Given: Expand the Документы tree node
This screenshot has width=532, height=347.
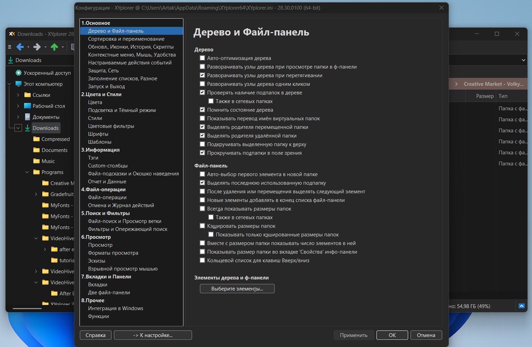Looking at the screenshot, I should 18,117.
